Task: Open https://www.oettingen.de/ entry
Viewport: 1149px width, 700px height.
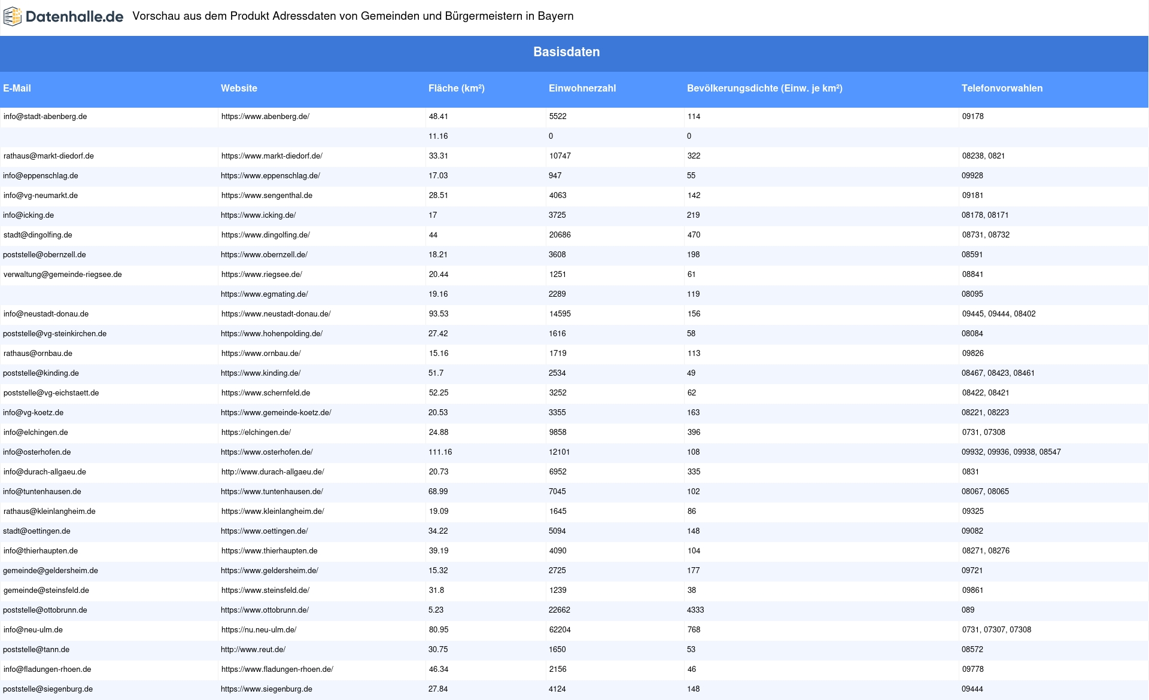Action: pos(265,531)
